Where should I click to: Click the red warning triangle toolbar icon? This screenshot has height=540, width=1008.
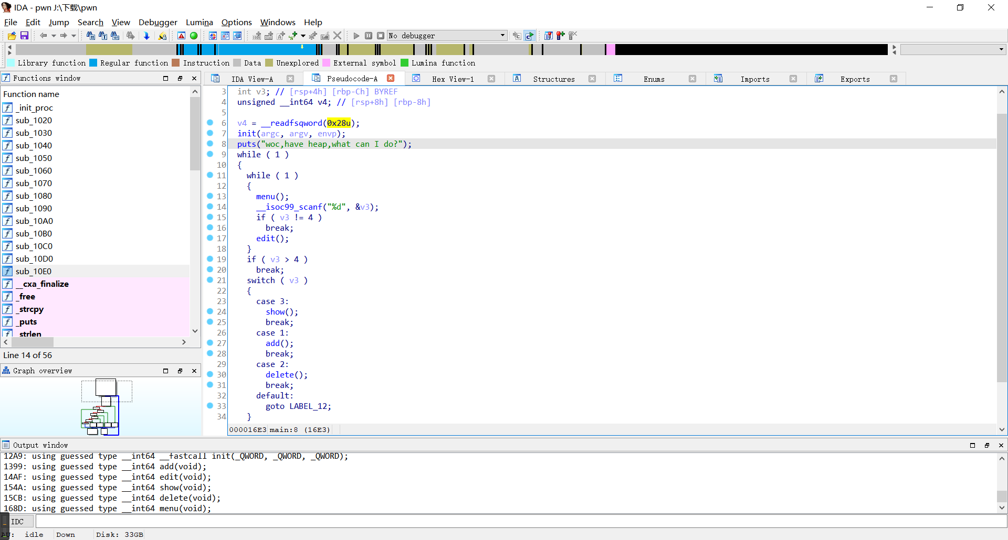[181, 36]
